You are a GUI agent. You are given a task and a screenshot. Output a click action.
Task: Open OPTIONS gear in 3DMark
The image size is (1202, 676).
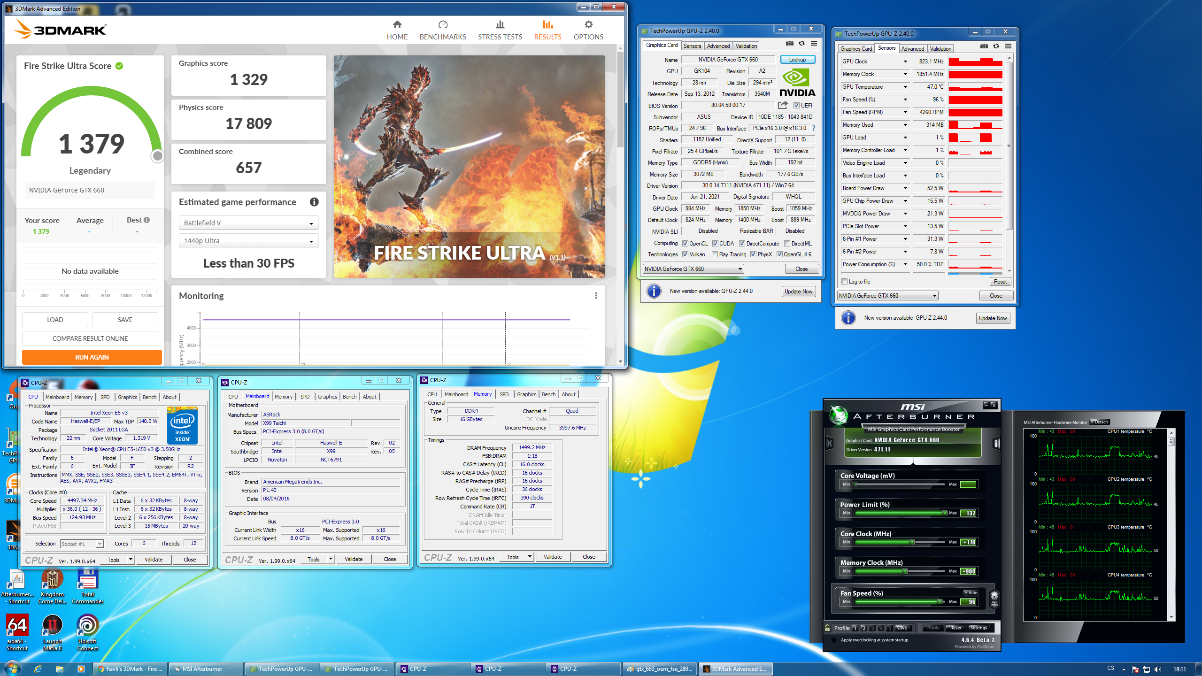pyautogui.click(x=588, y=30)
